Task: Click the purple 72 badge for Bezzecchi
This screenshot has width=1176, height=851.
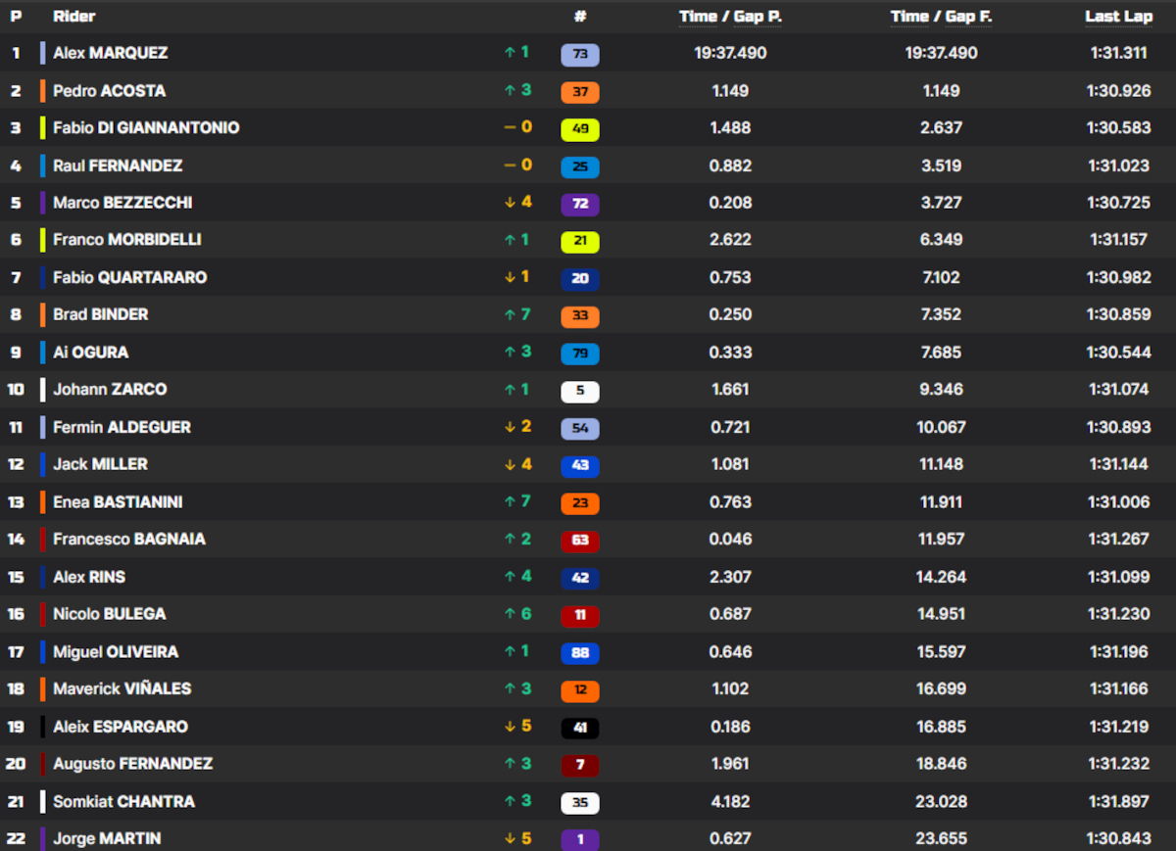Action: click(x=579, y=204)
